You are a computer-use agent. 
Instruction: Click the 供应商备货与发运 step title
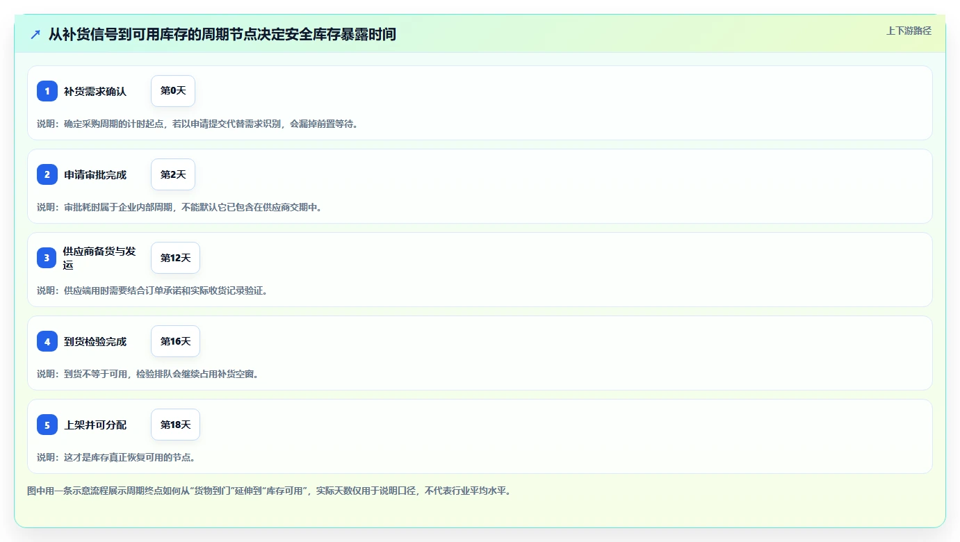coord(99,258)
